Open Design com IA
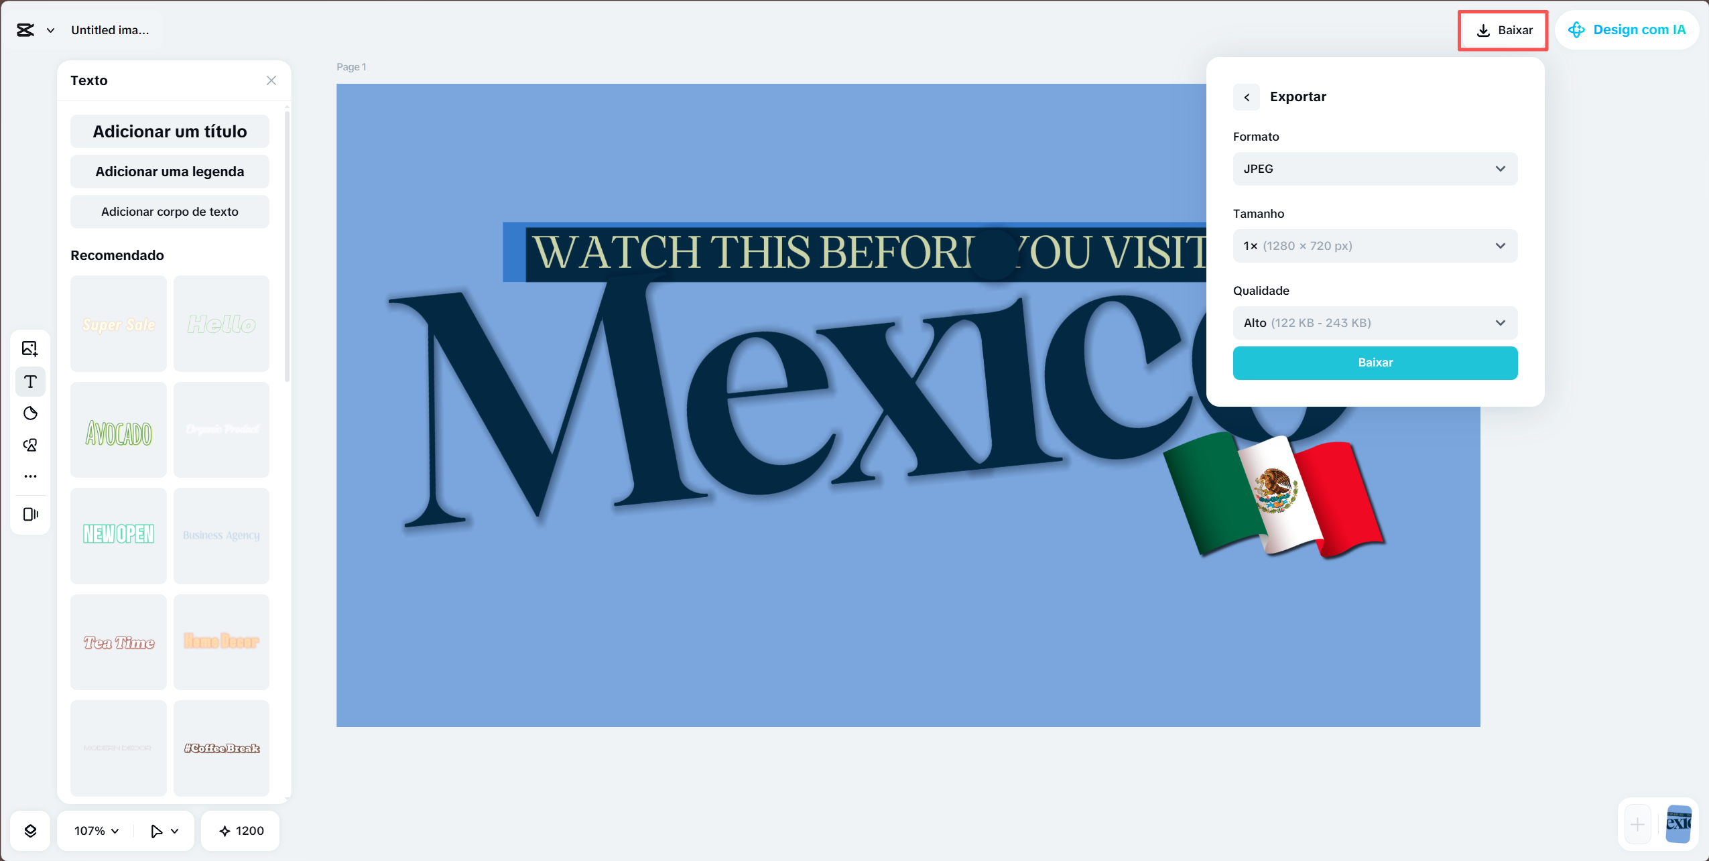The width and height of the screenshot is (1709, 861). pos(1627,29)
